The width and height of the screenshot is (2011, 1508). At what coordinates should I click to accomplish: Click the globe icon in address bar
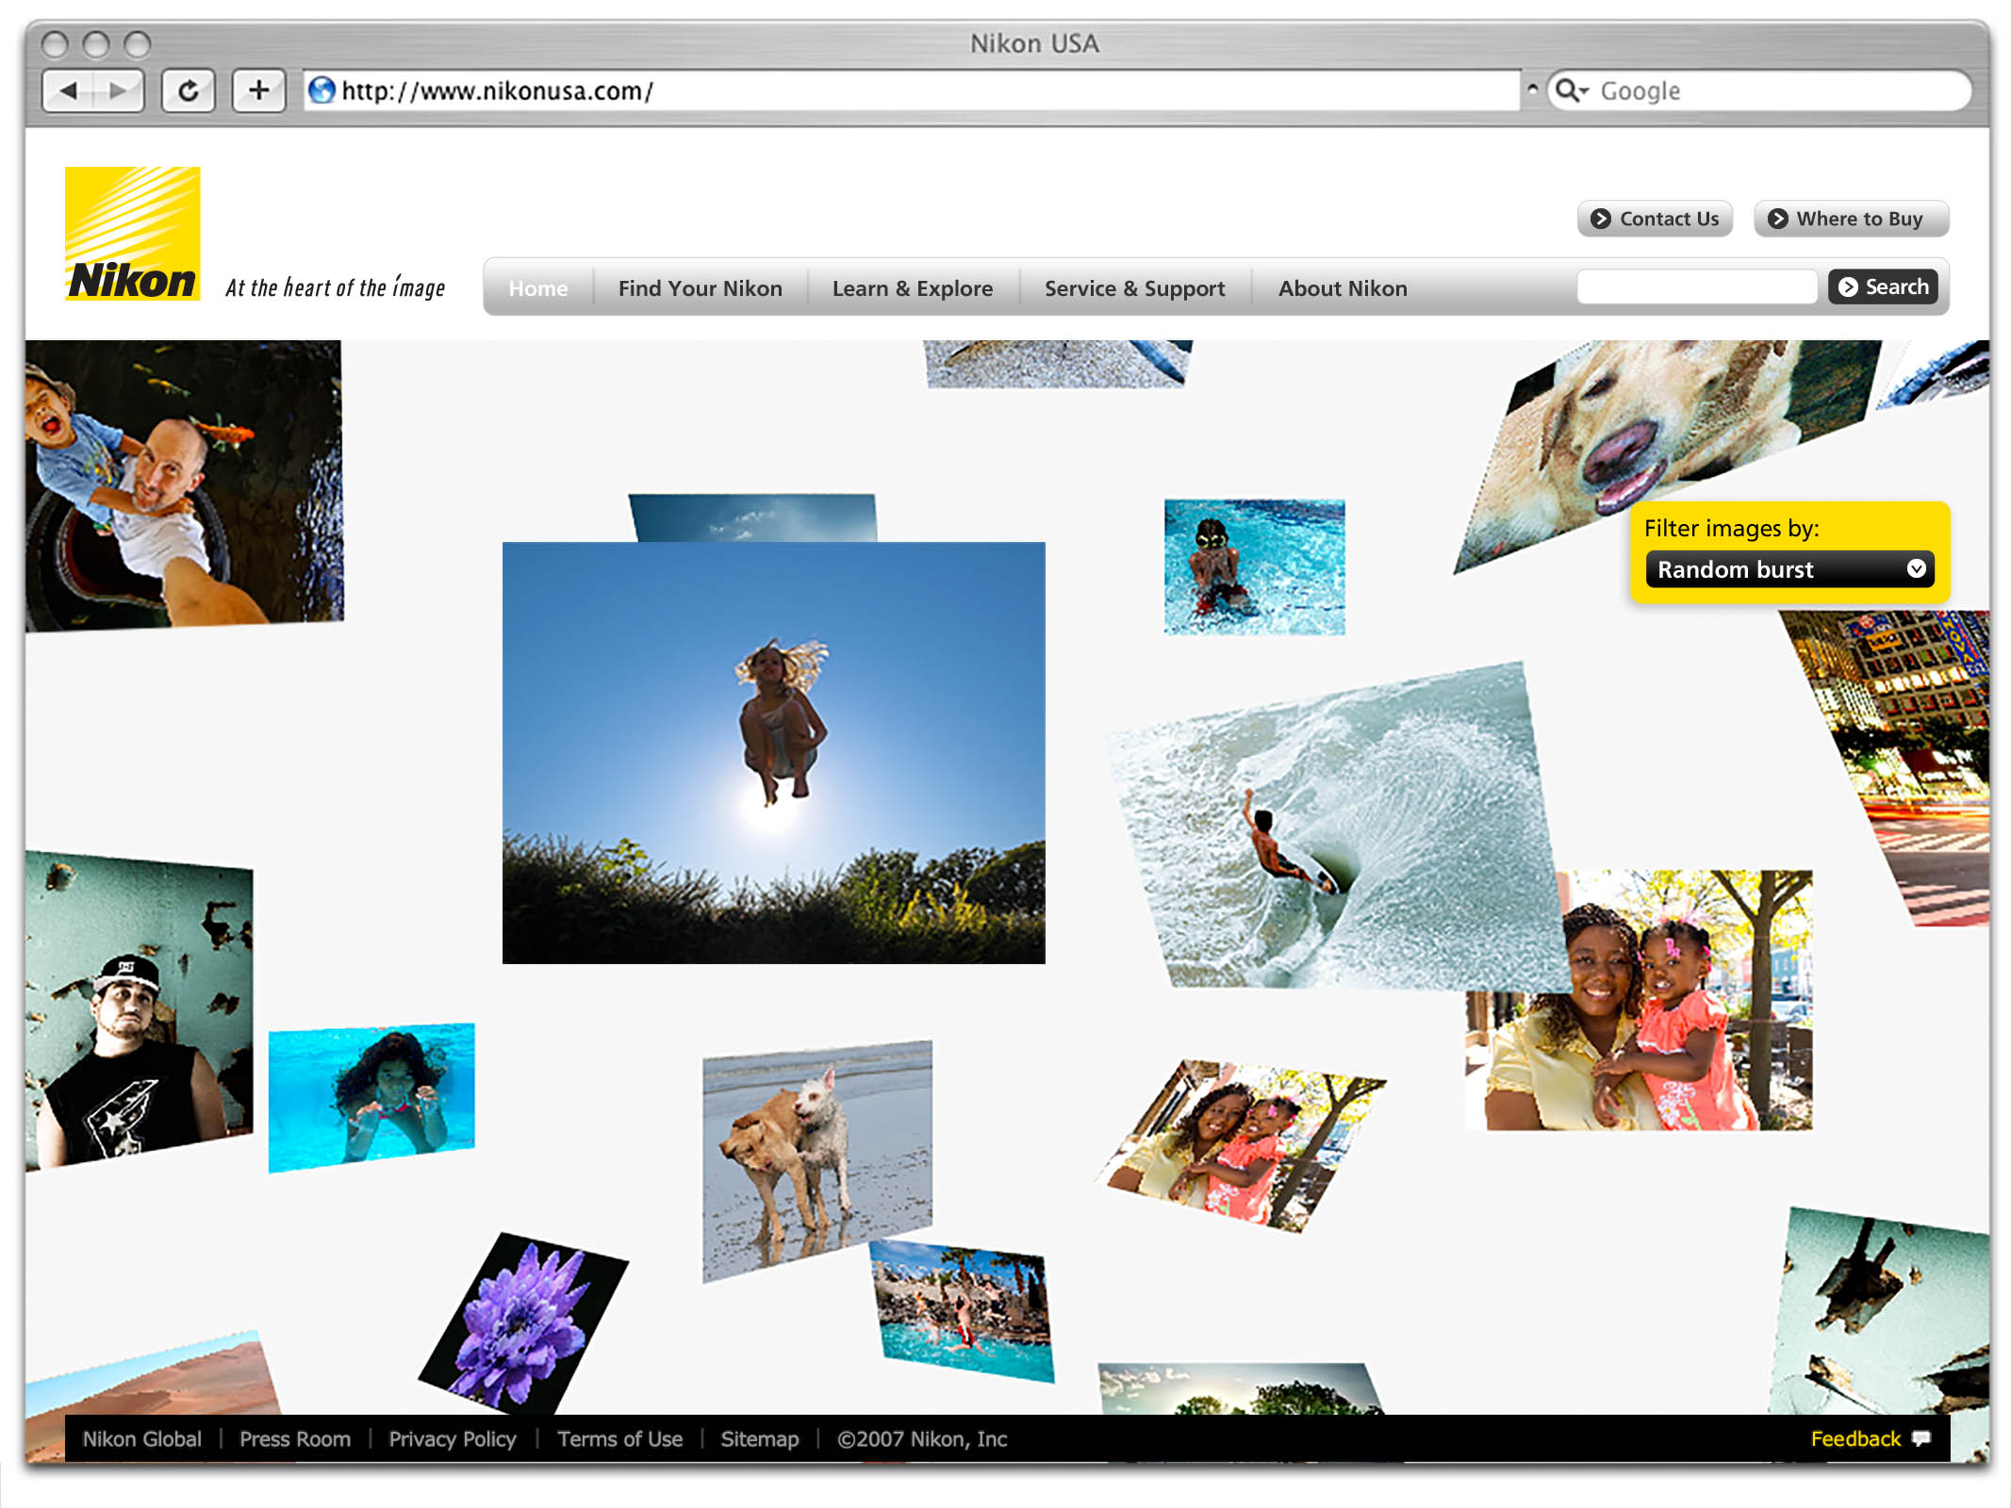coord(322,90)
